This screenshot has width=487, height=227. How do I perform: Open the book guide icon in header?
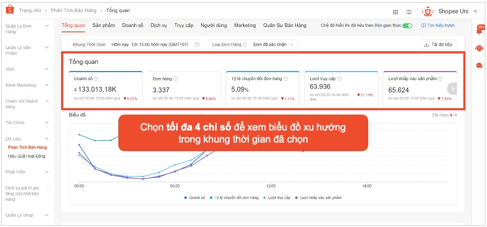point(409,12)
